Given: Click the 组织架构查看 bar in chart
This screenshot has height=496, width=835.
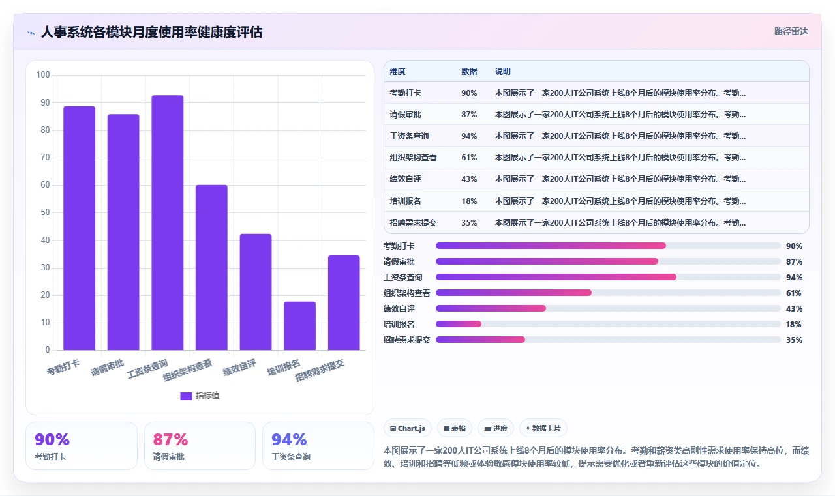Looking at the screenshot, I should tap(211, 267).
